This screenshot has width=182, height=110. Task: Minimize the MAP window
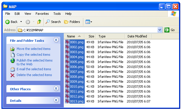pos(162,6)
